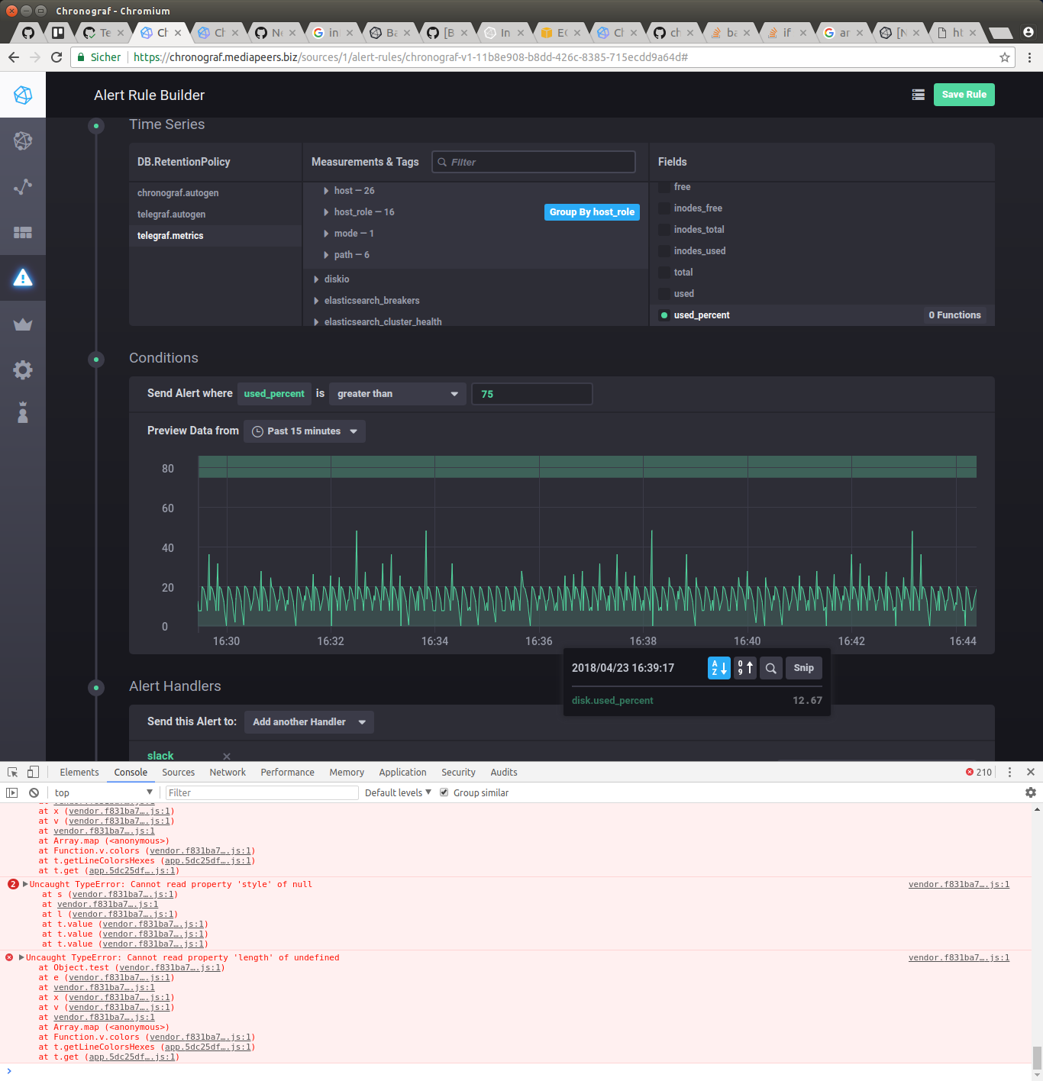Screen dimensions: 1043x1081
Task: Switch to numeric 0-9 sort in tooltip
Action: point(744,667)
